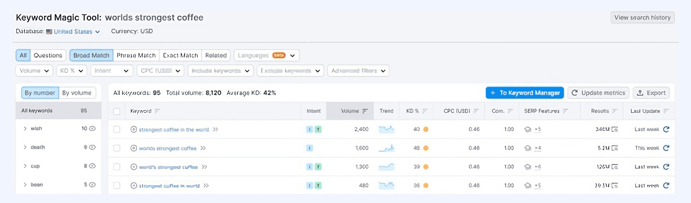
Task: Sort by Keyword column sort icon
Action: [x=157, y=111]
